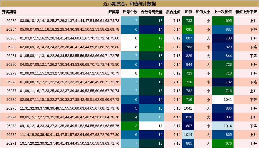
Task: Click 上升 in the 26285 row
Action: pyautogui.click(x=253, y=21)
